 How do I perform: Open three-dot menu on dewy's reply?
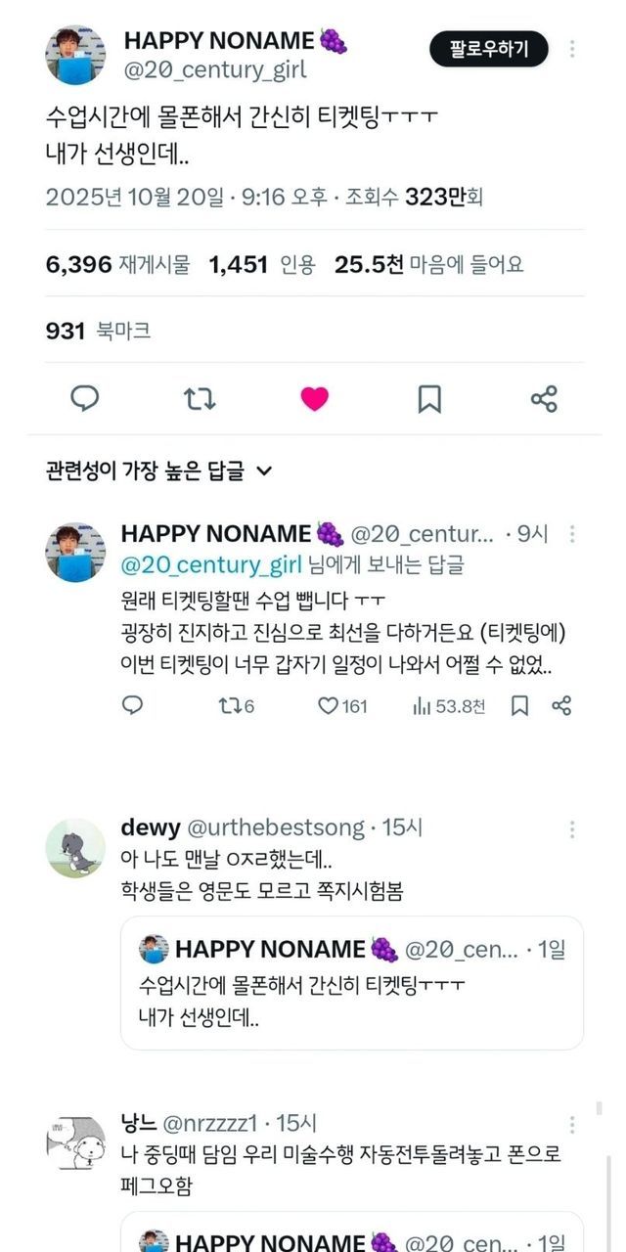pos(572,829)
